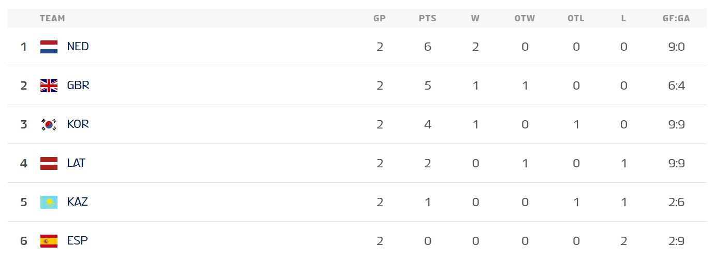714x259 pixels.
Task: Open the NED team link
Action: tap(78, 47)
